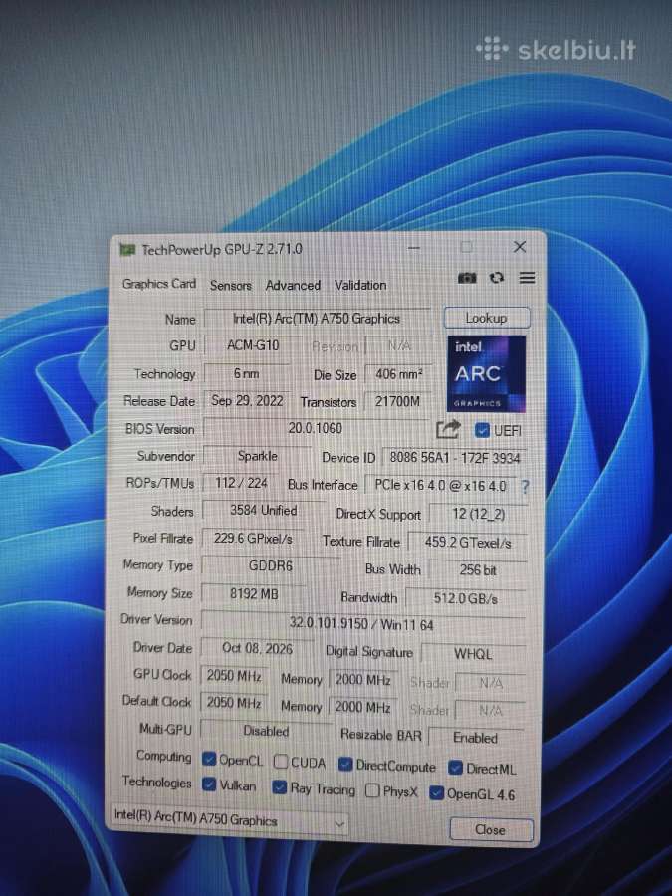Open the hamburger menu in GPU-Z
Image resolution: width=672 pixels, height=896 pixels.
tap(527, 278)
